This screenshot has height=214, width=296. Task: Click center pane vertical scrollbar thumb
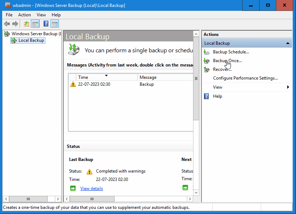[x=196, y=78]
